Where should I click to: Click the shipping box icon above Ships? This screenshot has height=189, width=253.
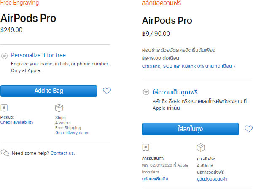click(x=59, y=108)
